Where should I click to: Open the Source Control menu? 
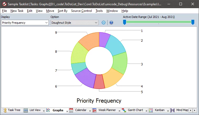tap(81, 11)
